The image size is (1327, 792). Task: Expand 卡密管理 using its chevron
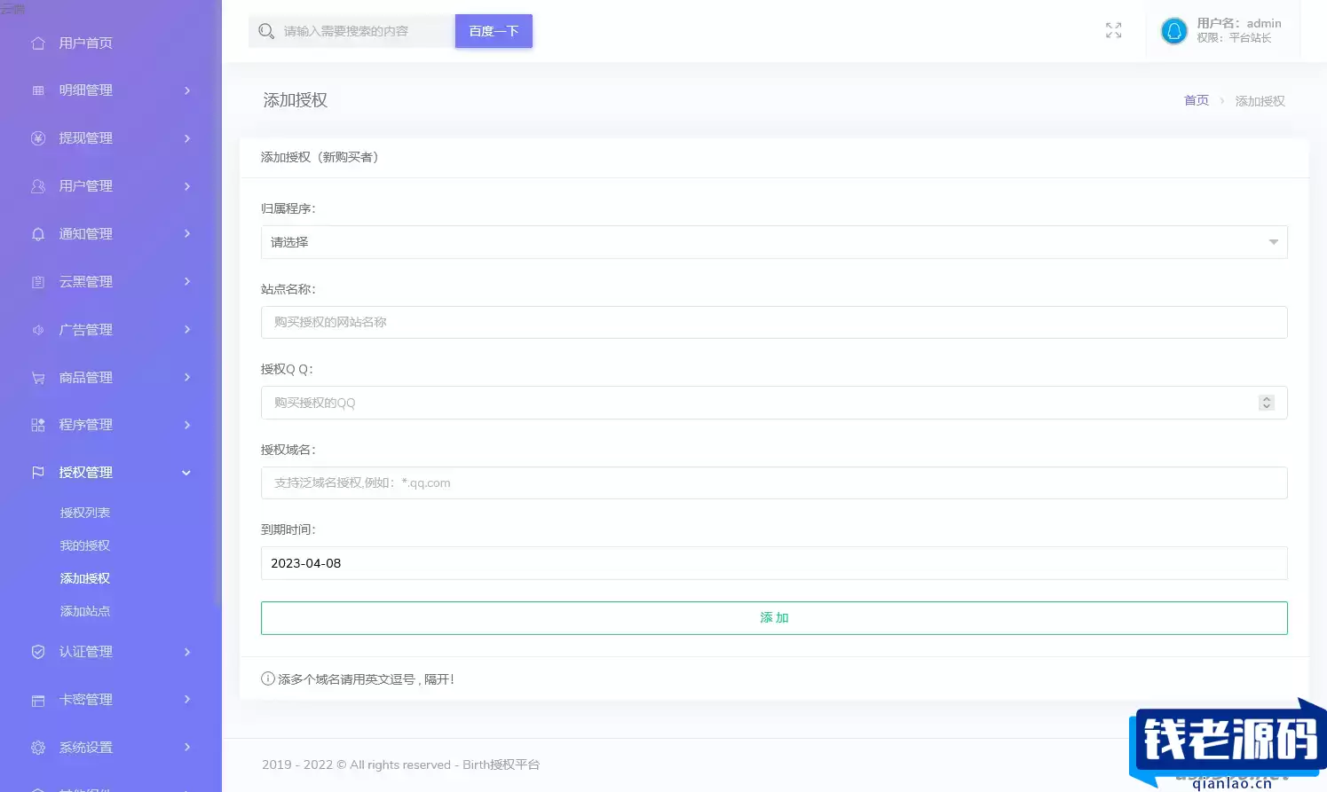(187, 699)
